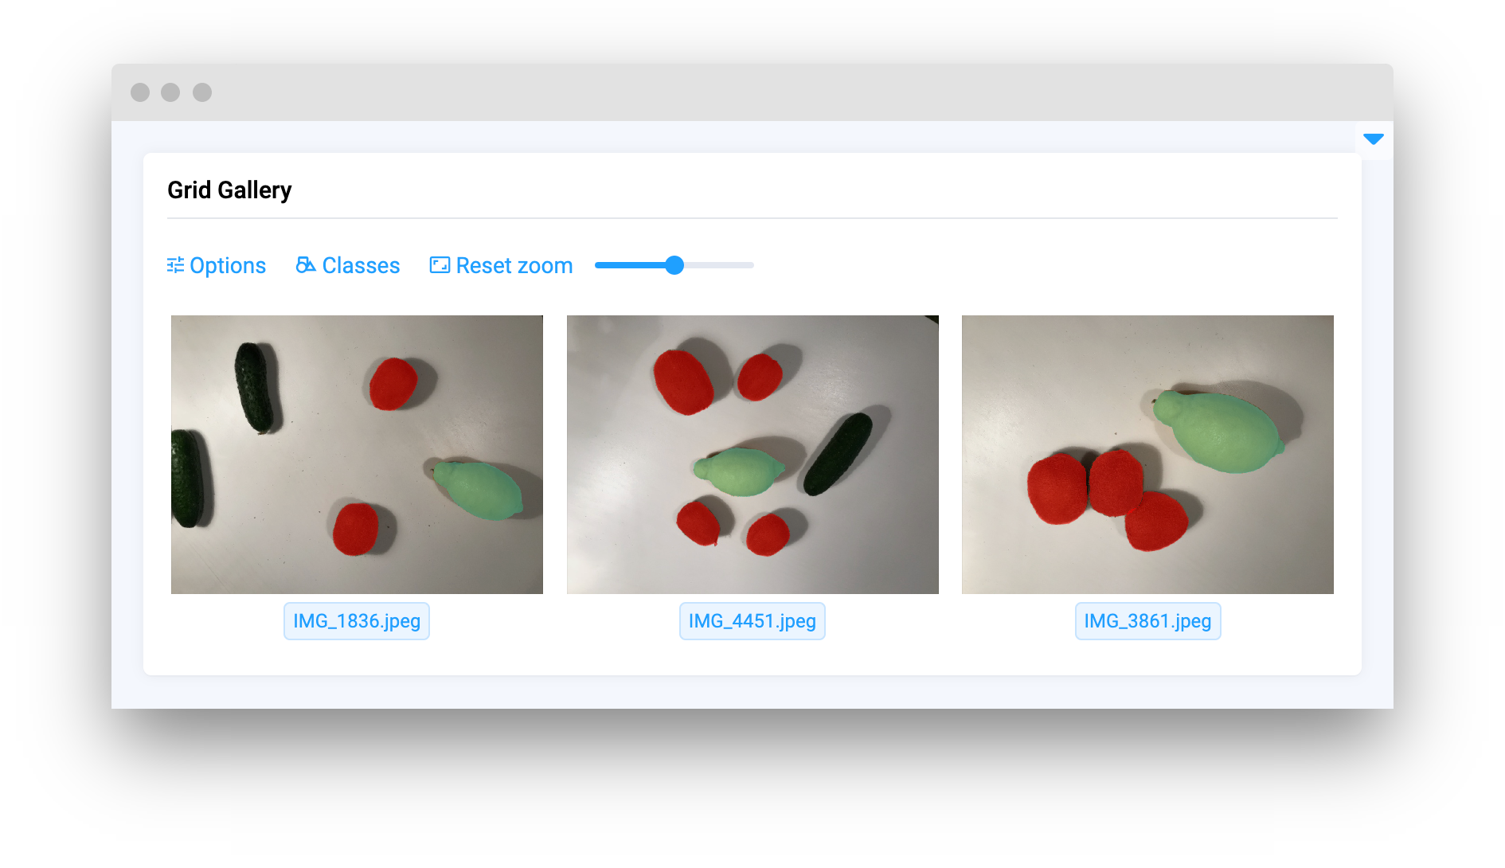The width and height of the screenshot is (1505, 868).
Task: Click the IMG_3861.jpeg filename tag
Action: click(1147, 621)
